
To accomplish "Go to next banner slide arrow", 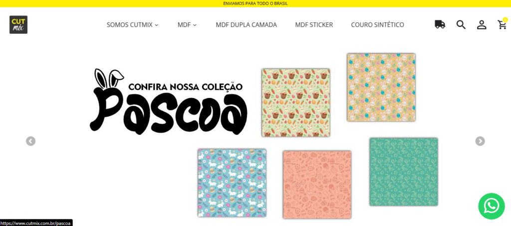I will click(x=480, y=141).
